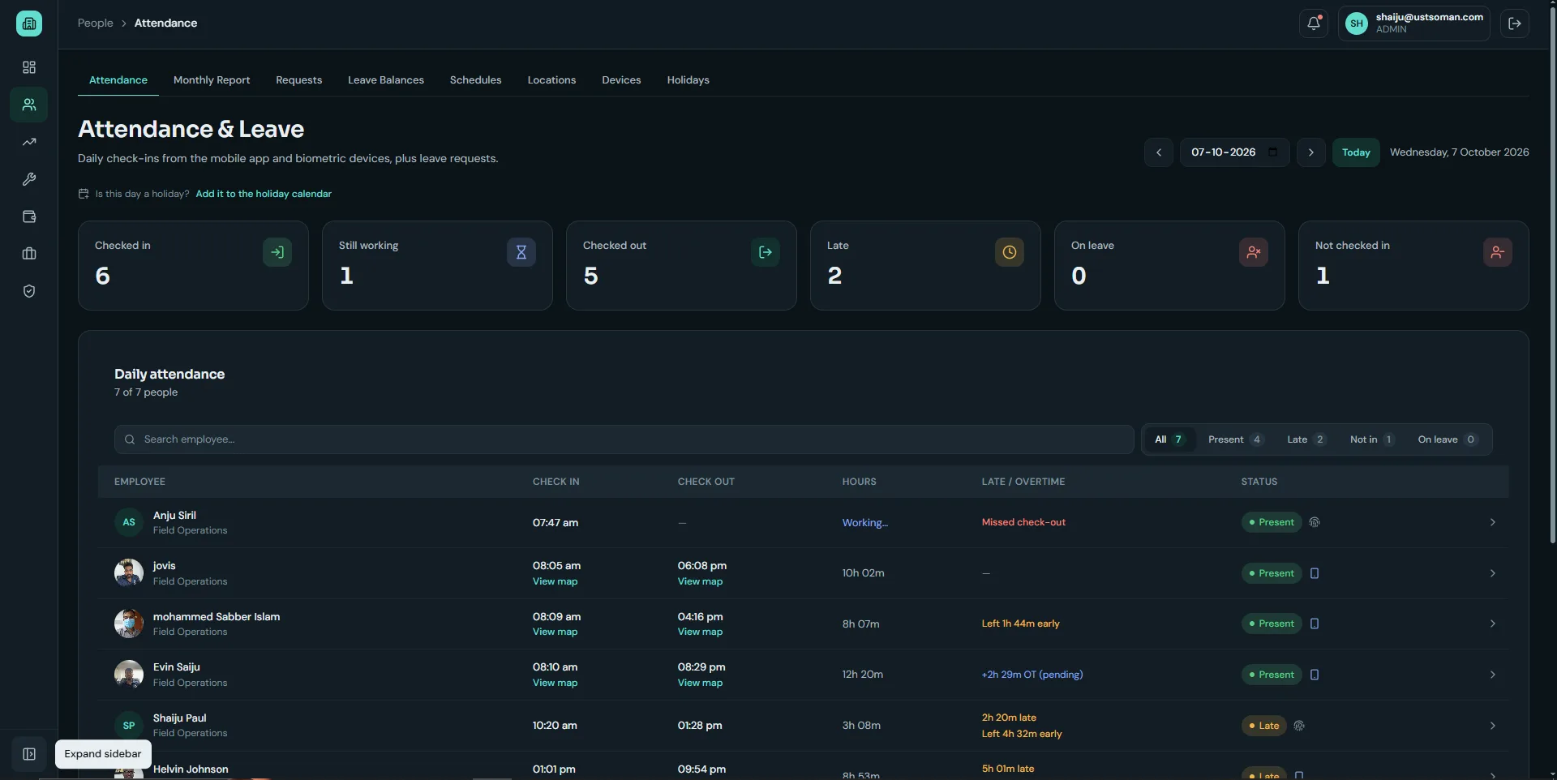Expand mohammed Sabber Islam row chevron
The height and width of the screenshot is (780, 1557).
click(1492, 624)
